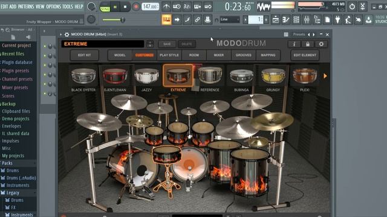Viewport: 387px width, 217px height.
Task: Toggle the metronome icon
Action: (166, 7)
